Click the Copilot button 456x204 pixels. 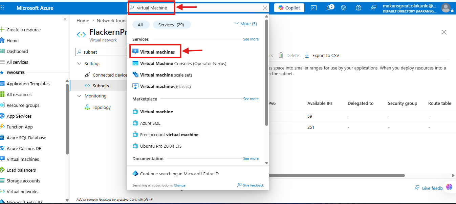coord(289,8)
